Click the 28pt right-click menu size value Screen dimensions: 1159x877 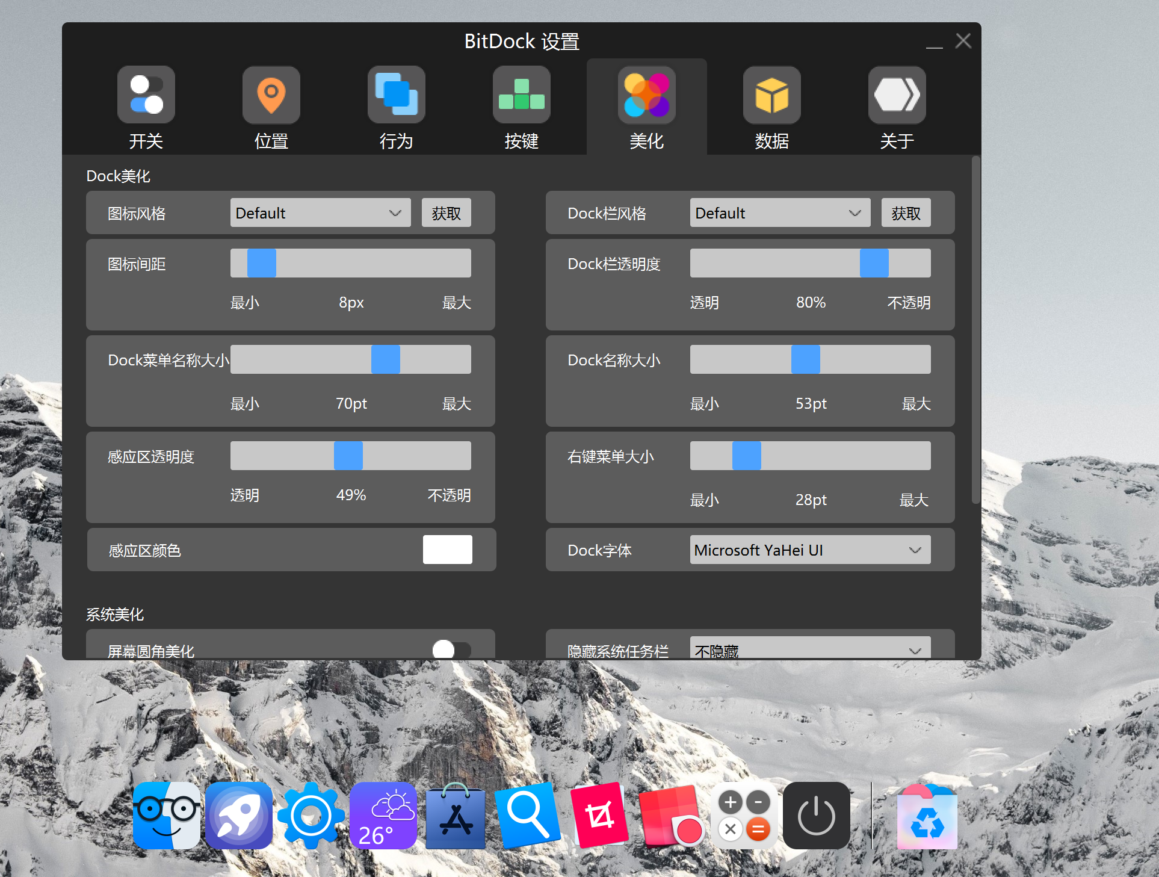point(811,500)
